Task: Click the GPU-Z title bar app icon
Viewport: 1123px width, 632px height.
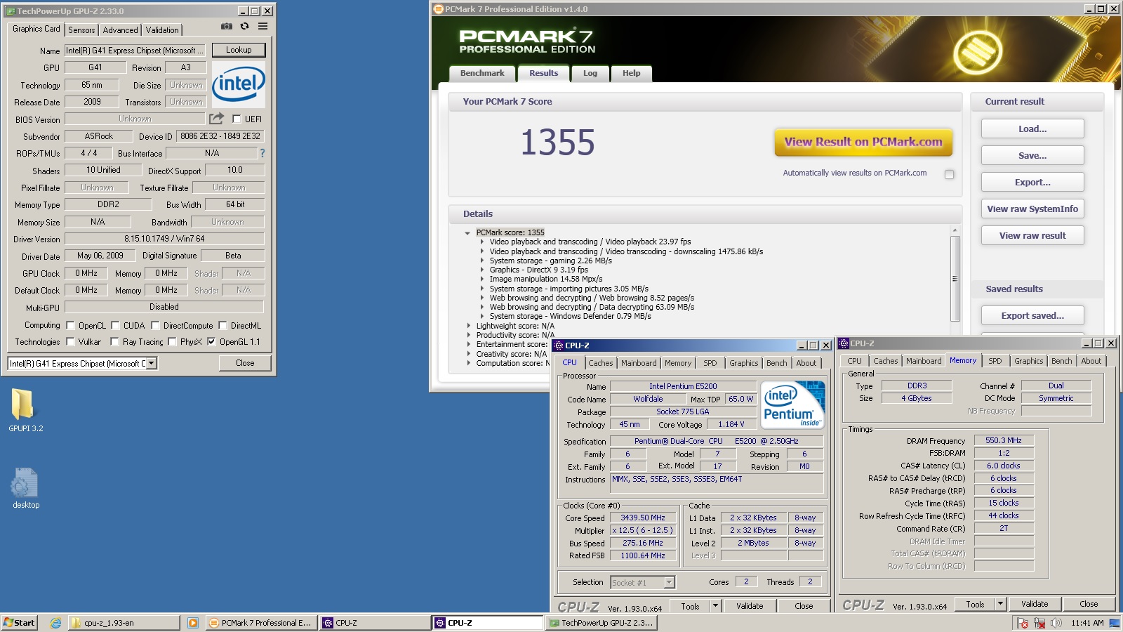Action: [x=11, y=11]
